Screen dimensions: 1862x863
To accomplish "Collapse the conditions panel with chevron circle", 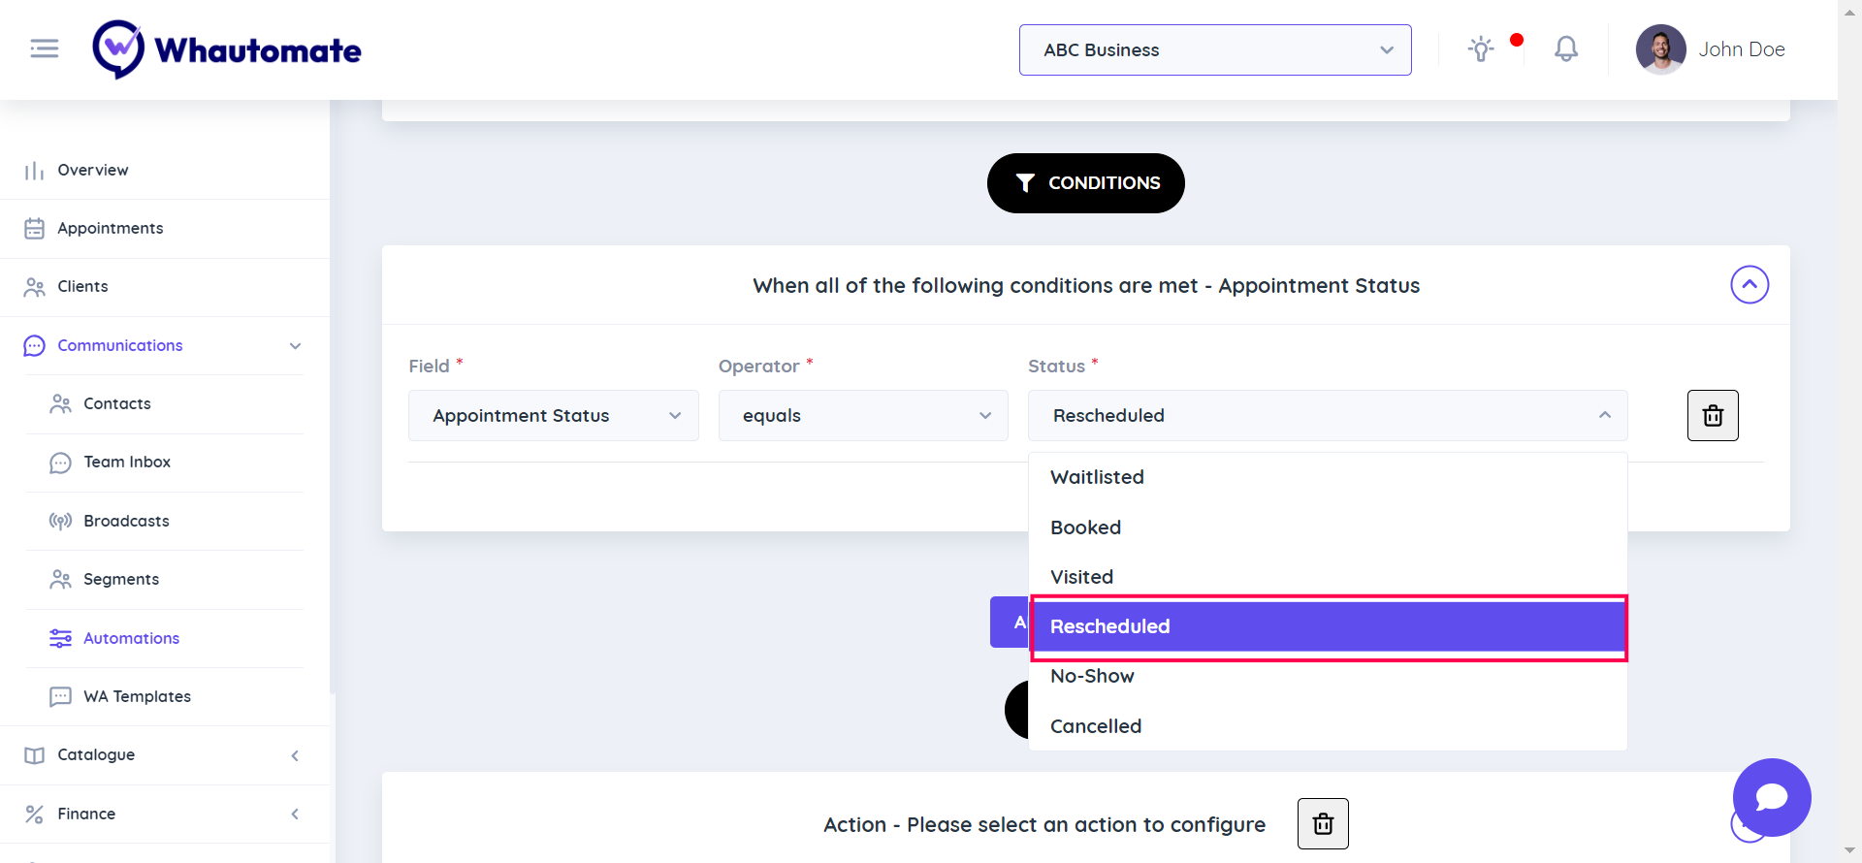I will [x=1749, y=285].
